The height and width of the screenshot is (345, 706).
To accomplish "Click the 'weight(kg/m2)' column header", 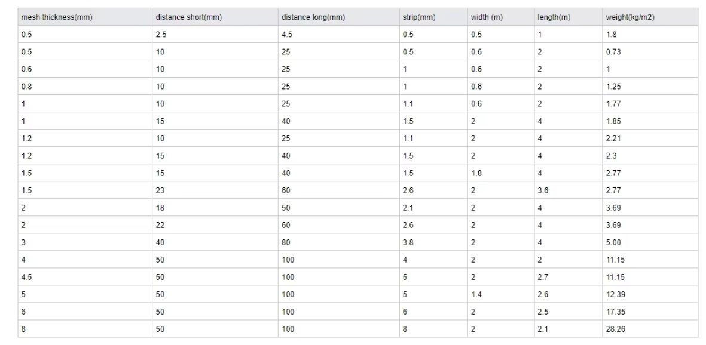I will click(650, 17).
